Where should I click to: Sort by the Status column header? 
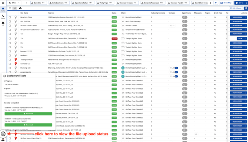(x=114, y=13)
